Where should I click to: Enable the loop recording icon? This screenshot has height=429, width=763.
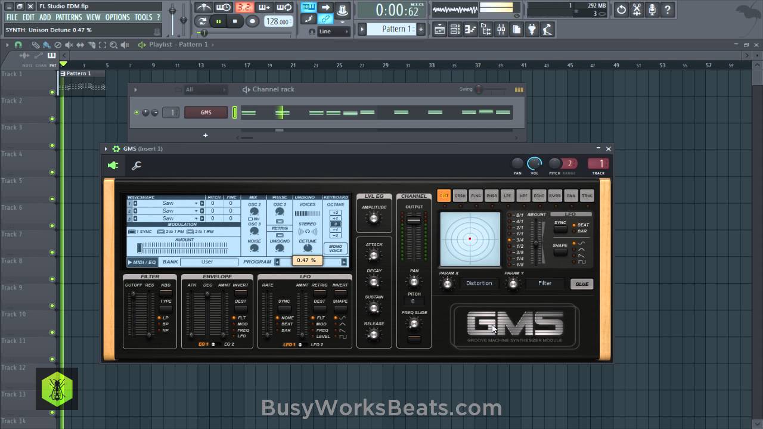(x=284, y=7)
